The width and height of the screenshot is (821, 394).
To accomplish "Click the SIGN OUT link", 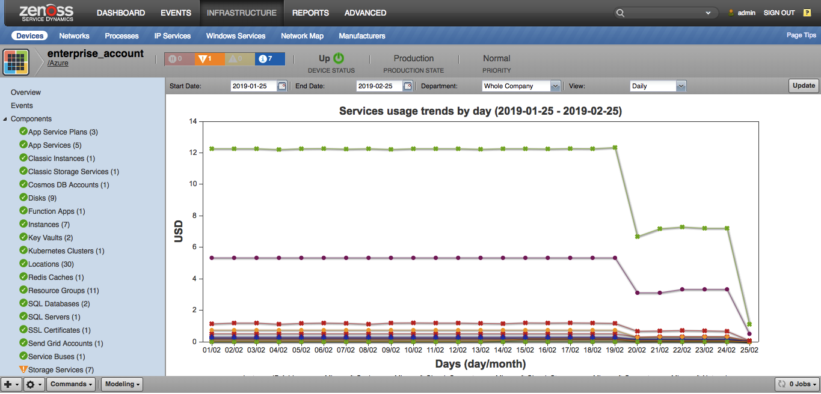I will (x=779, y=13).
